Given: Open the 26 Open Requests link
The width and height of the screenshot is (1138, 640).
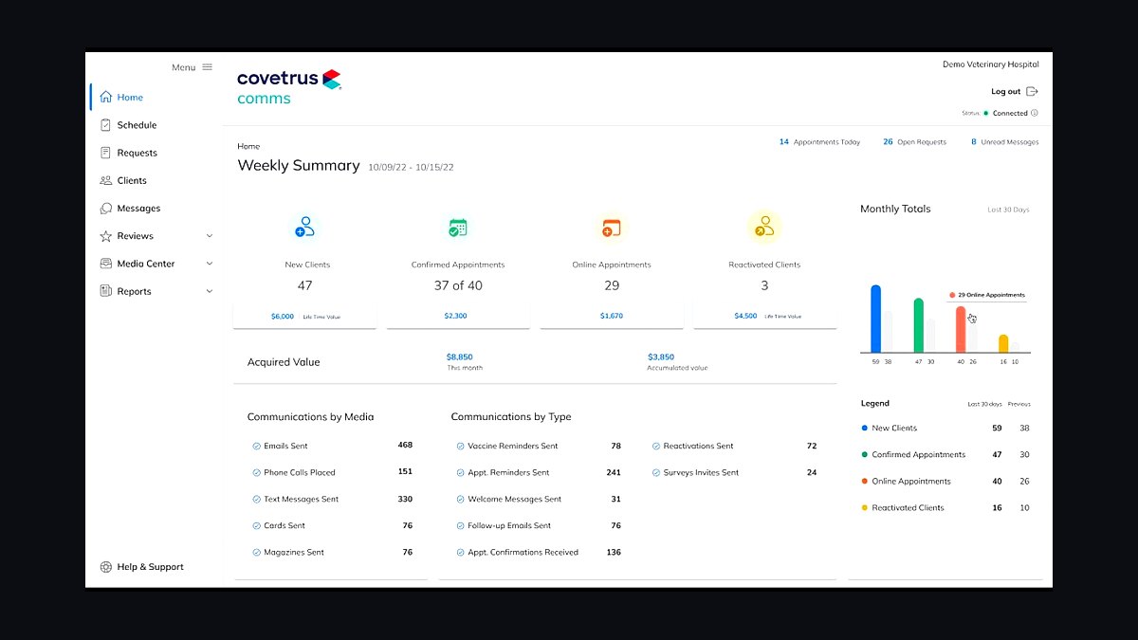Looking at the screenshot, I should coord(914,142).
